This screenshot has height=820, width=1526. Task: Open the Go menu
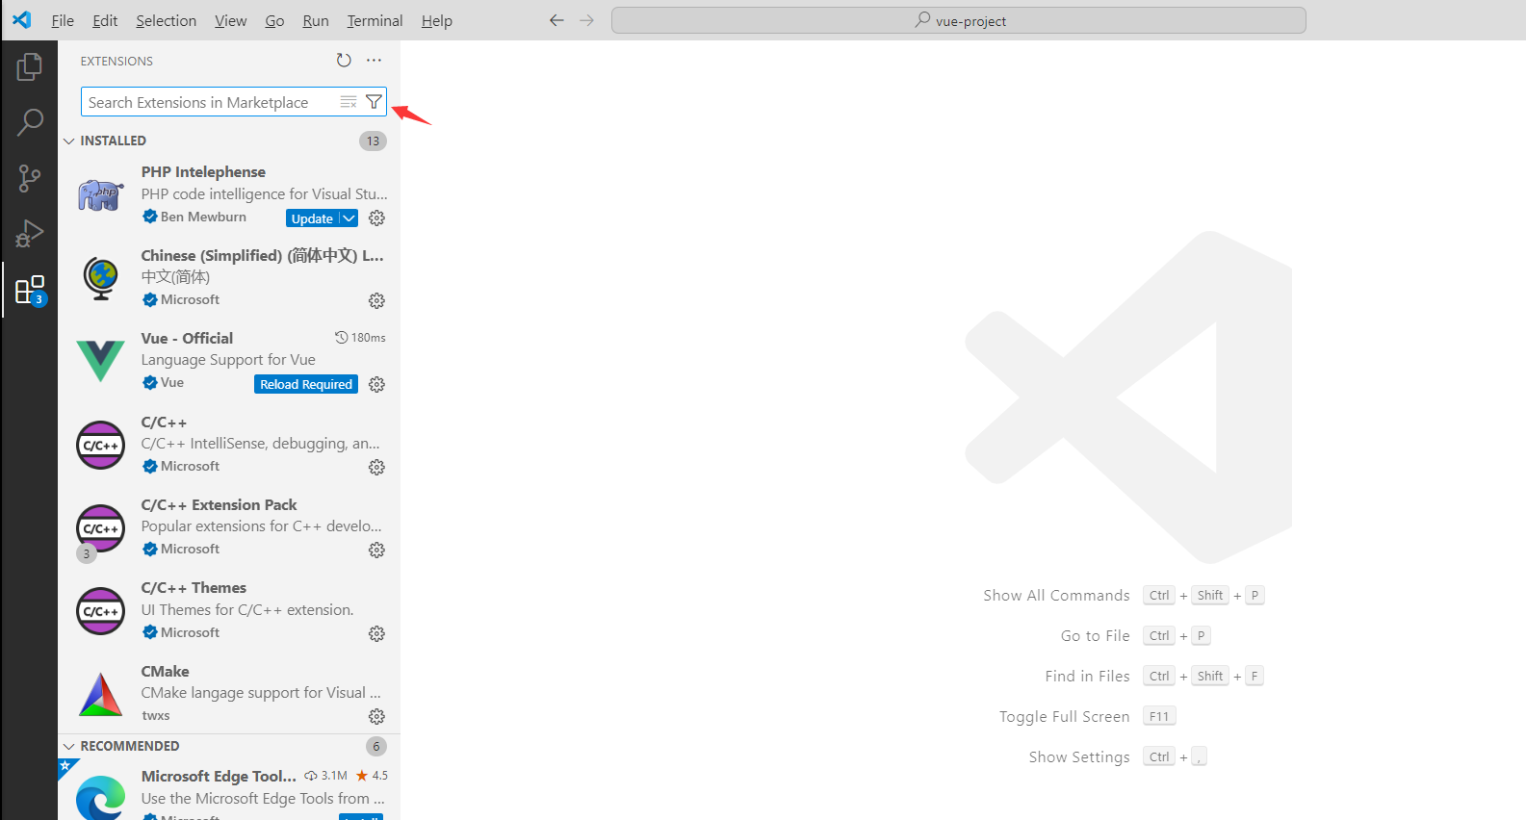(274, 20)
